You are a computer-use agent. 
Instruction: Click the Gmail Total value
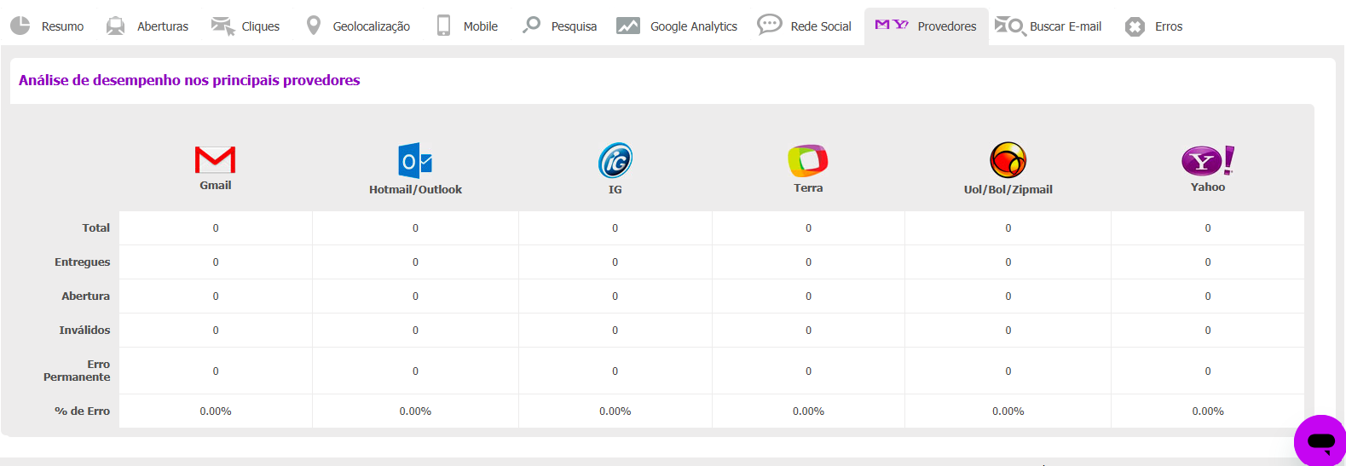tap(216, 228)
